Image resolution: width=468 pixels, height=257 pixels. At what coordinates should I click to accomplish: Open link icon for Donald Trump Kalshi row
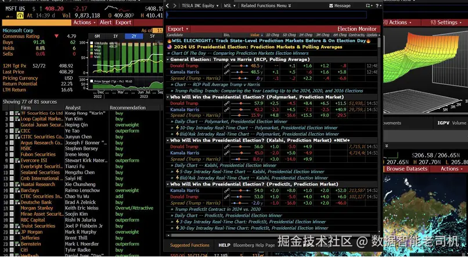tap(227, 147)
